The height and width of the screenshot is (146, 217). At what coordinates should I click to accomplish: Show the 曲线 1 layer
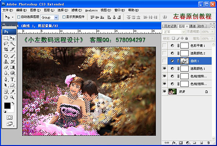point(165,61)
